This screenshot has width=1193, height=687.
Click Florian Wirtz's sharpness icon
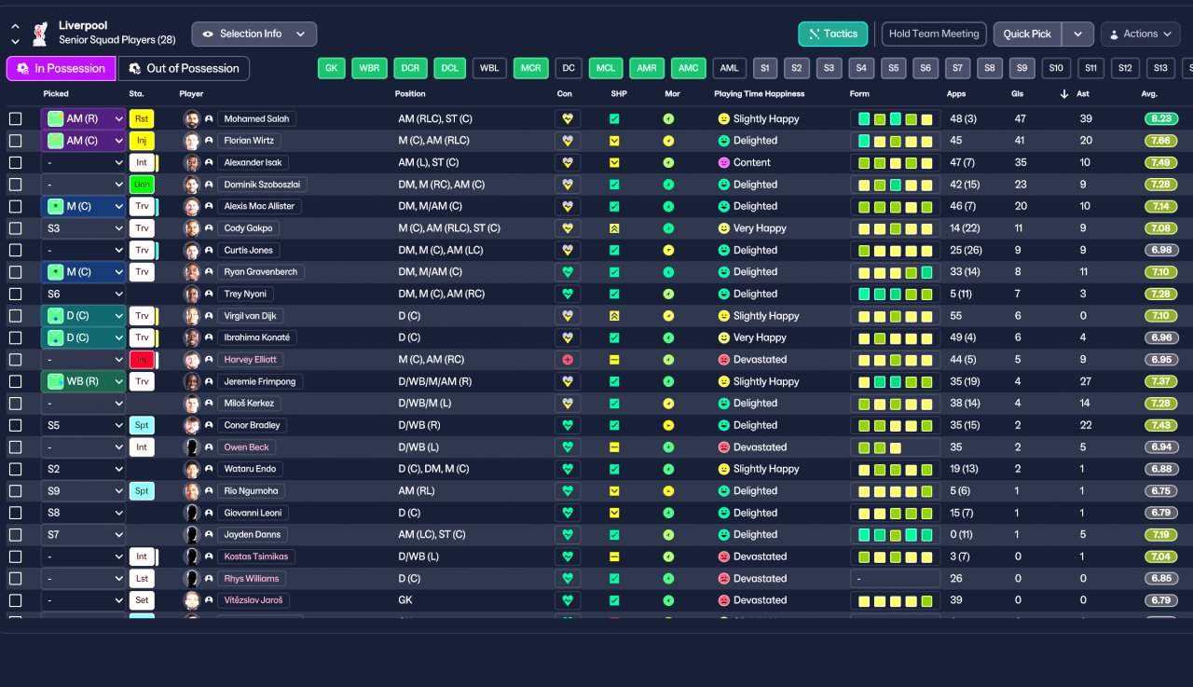614,141
